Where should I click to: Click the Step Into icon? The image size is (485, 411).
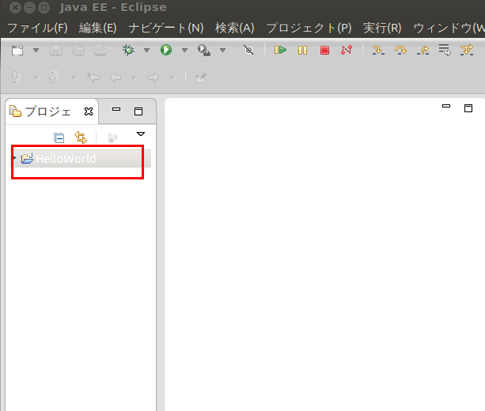pyautogui.click(x=378, y=50)
